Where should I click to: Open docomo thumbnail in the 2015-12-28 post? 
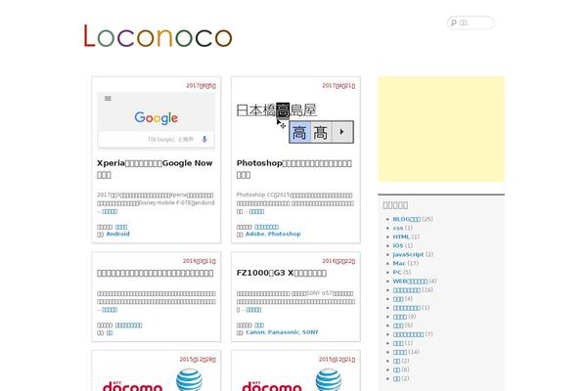point(157,379)
